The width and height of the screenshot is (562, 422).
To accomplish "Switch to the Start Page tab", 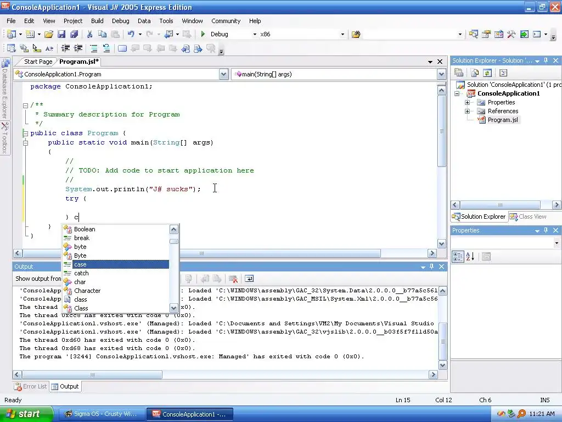I will coord(38,62).
